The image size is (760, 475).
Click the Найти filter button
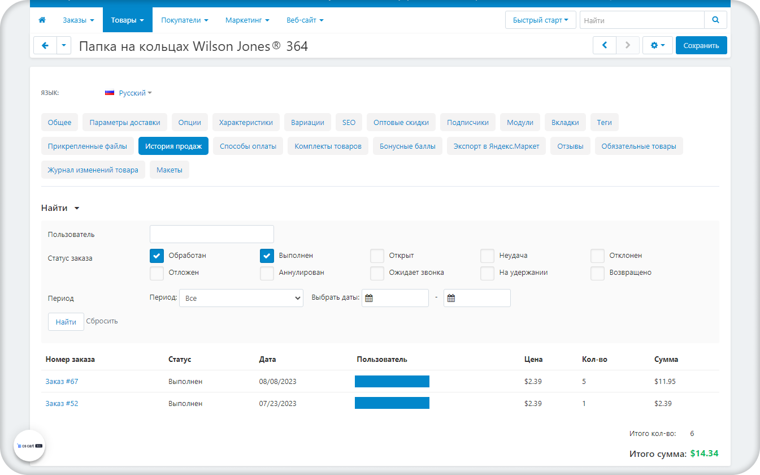(x=66, y=322)
